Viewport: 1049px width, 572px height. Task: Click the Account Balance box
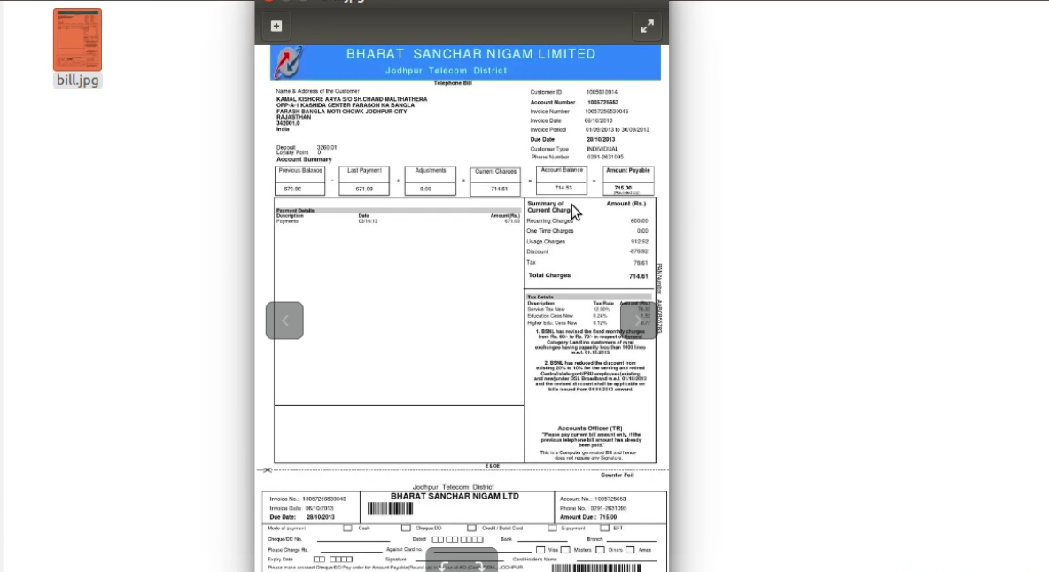562,180
